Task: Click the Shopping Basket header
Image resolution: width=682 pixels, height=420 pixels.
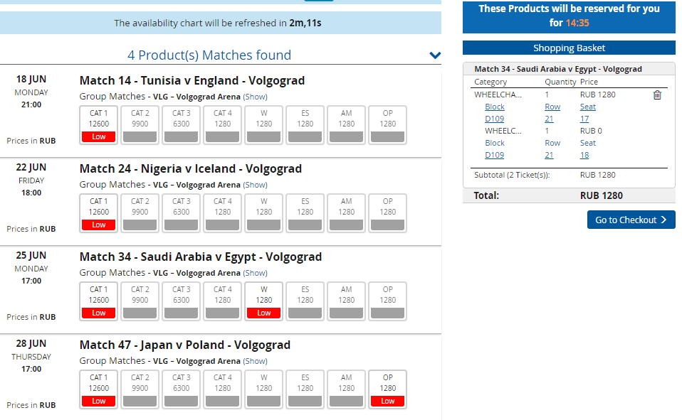Action: 569,48
